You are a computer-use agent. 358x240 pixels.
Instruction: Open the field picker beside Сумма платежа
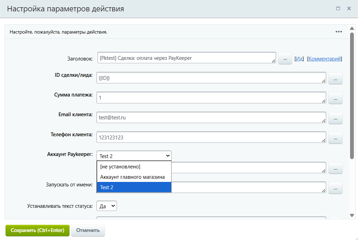pos(335,98)
